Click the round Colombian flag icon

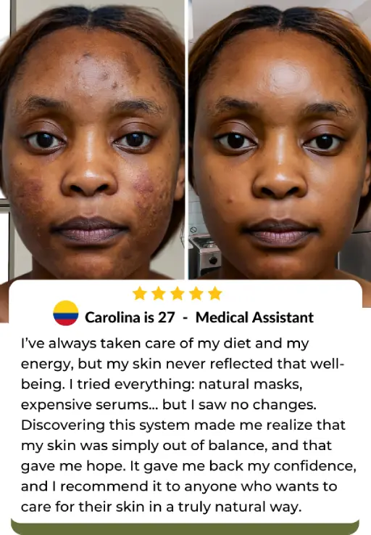66,313
